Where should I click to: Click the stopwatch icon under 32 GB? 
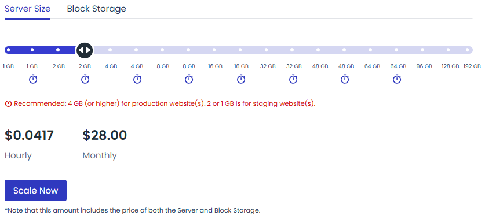[x=293, y=79]
